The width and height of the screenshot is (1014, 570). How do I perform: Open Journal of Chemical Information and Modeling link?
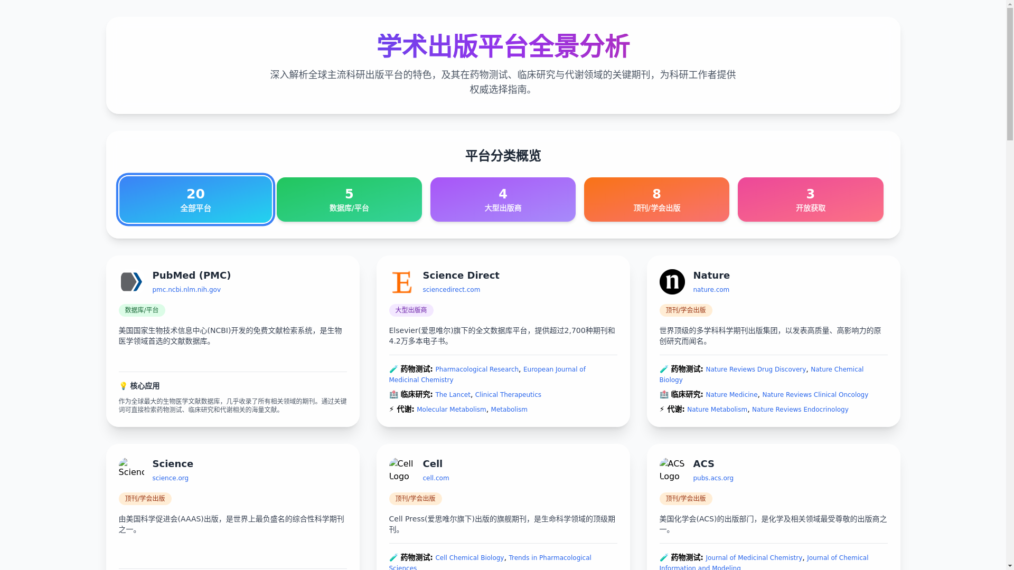838,558
